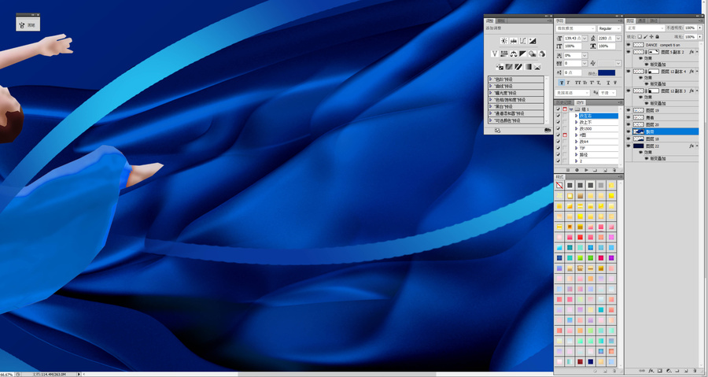Add a Curves adjustment

click(523, 41)
